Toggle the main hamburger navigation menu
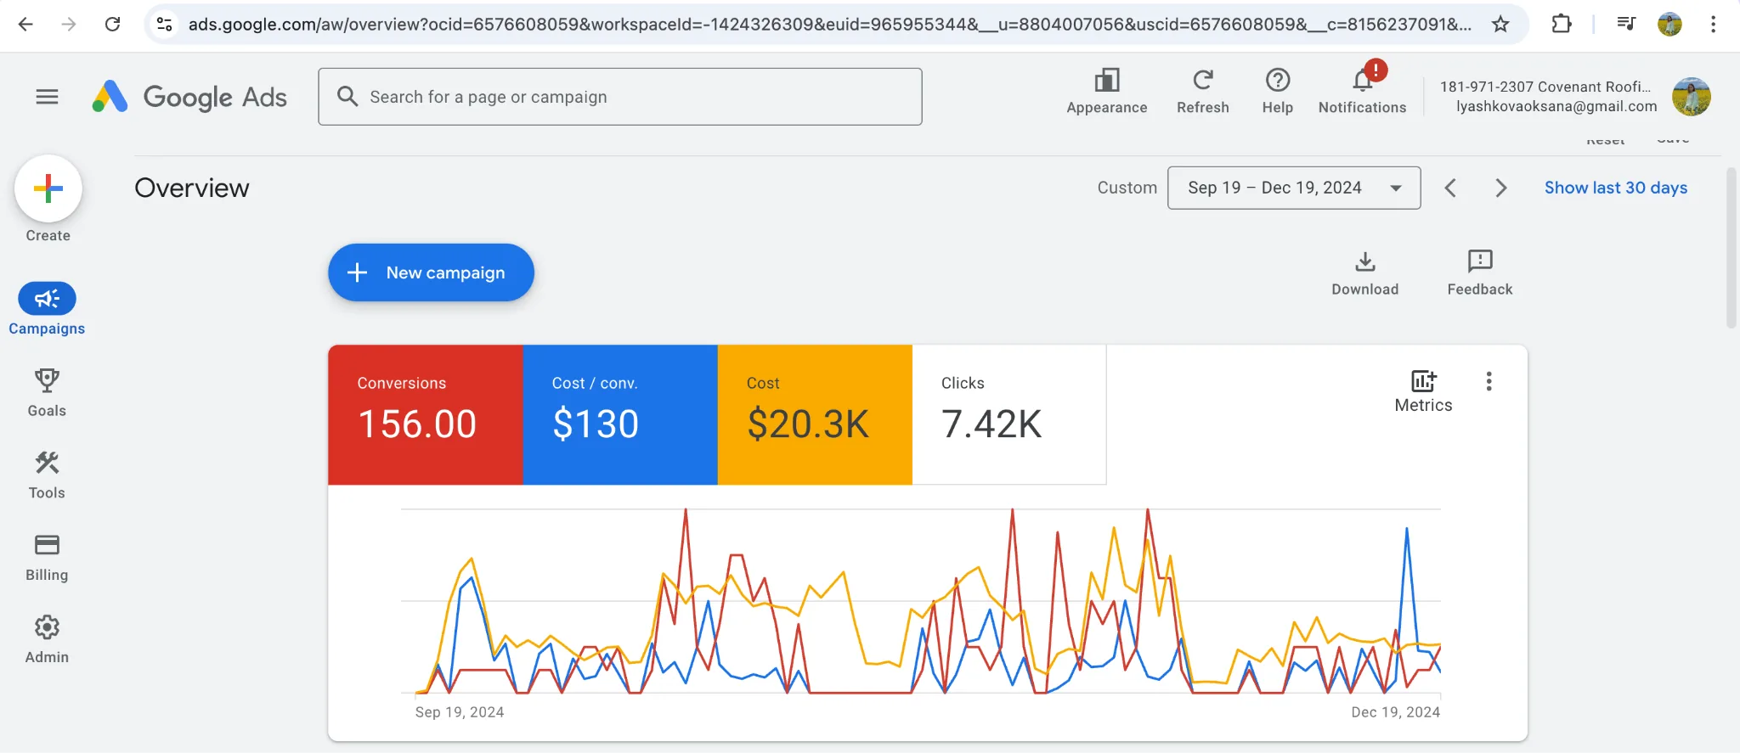 (x=48, y=97)
